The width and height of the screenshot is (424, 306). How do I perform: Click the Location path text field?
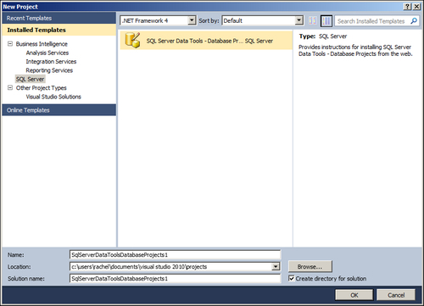(170, 266)
